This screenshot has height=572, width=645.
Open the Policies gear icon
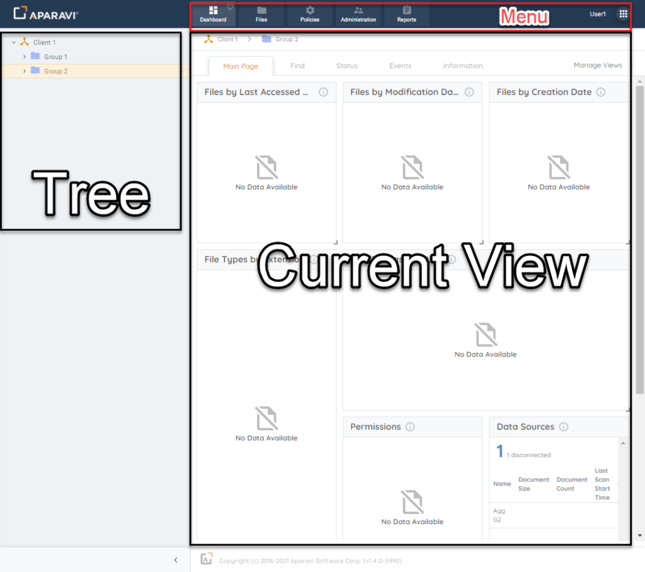pos(310,11)
